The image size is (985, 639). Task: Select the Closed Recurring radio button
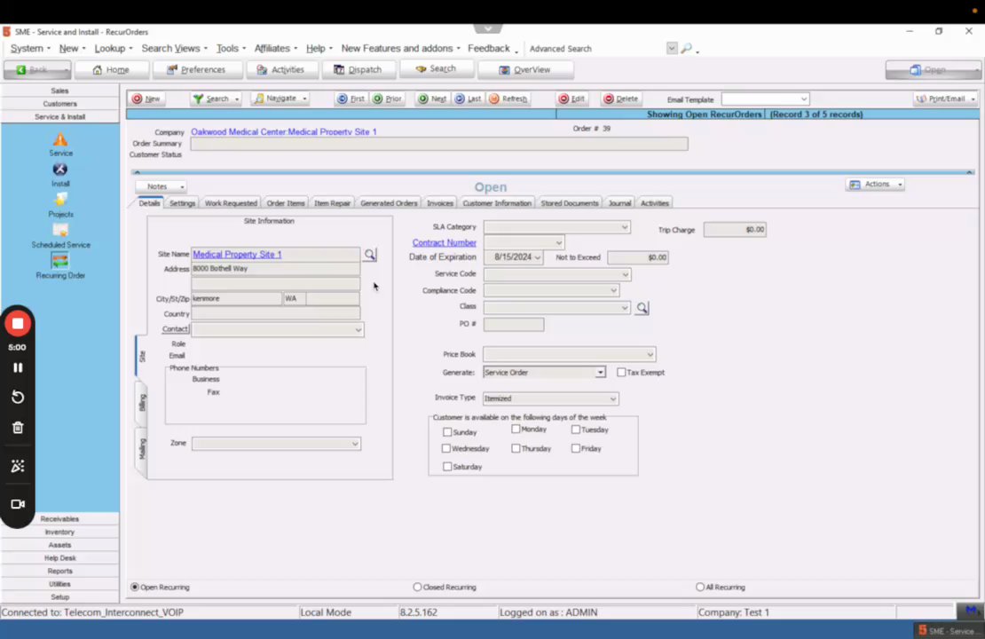417,587
